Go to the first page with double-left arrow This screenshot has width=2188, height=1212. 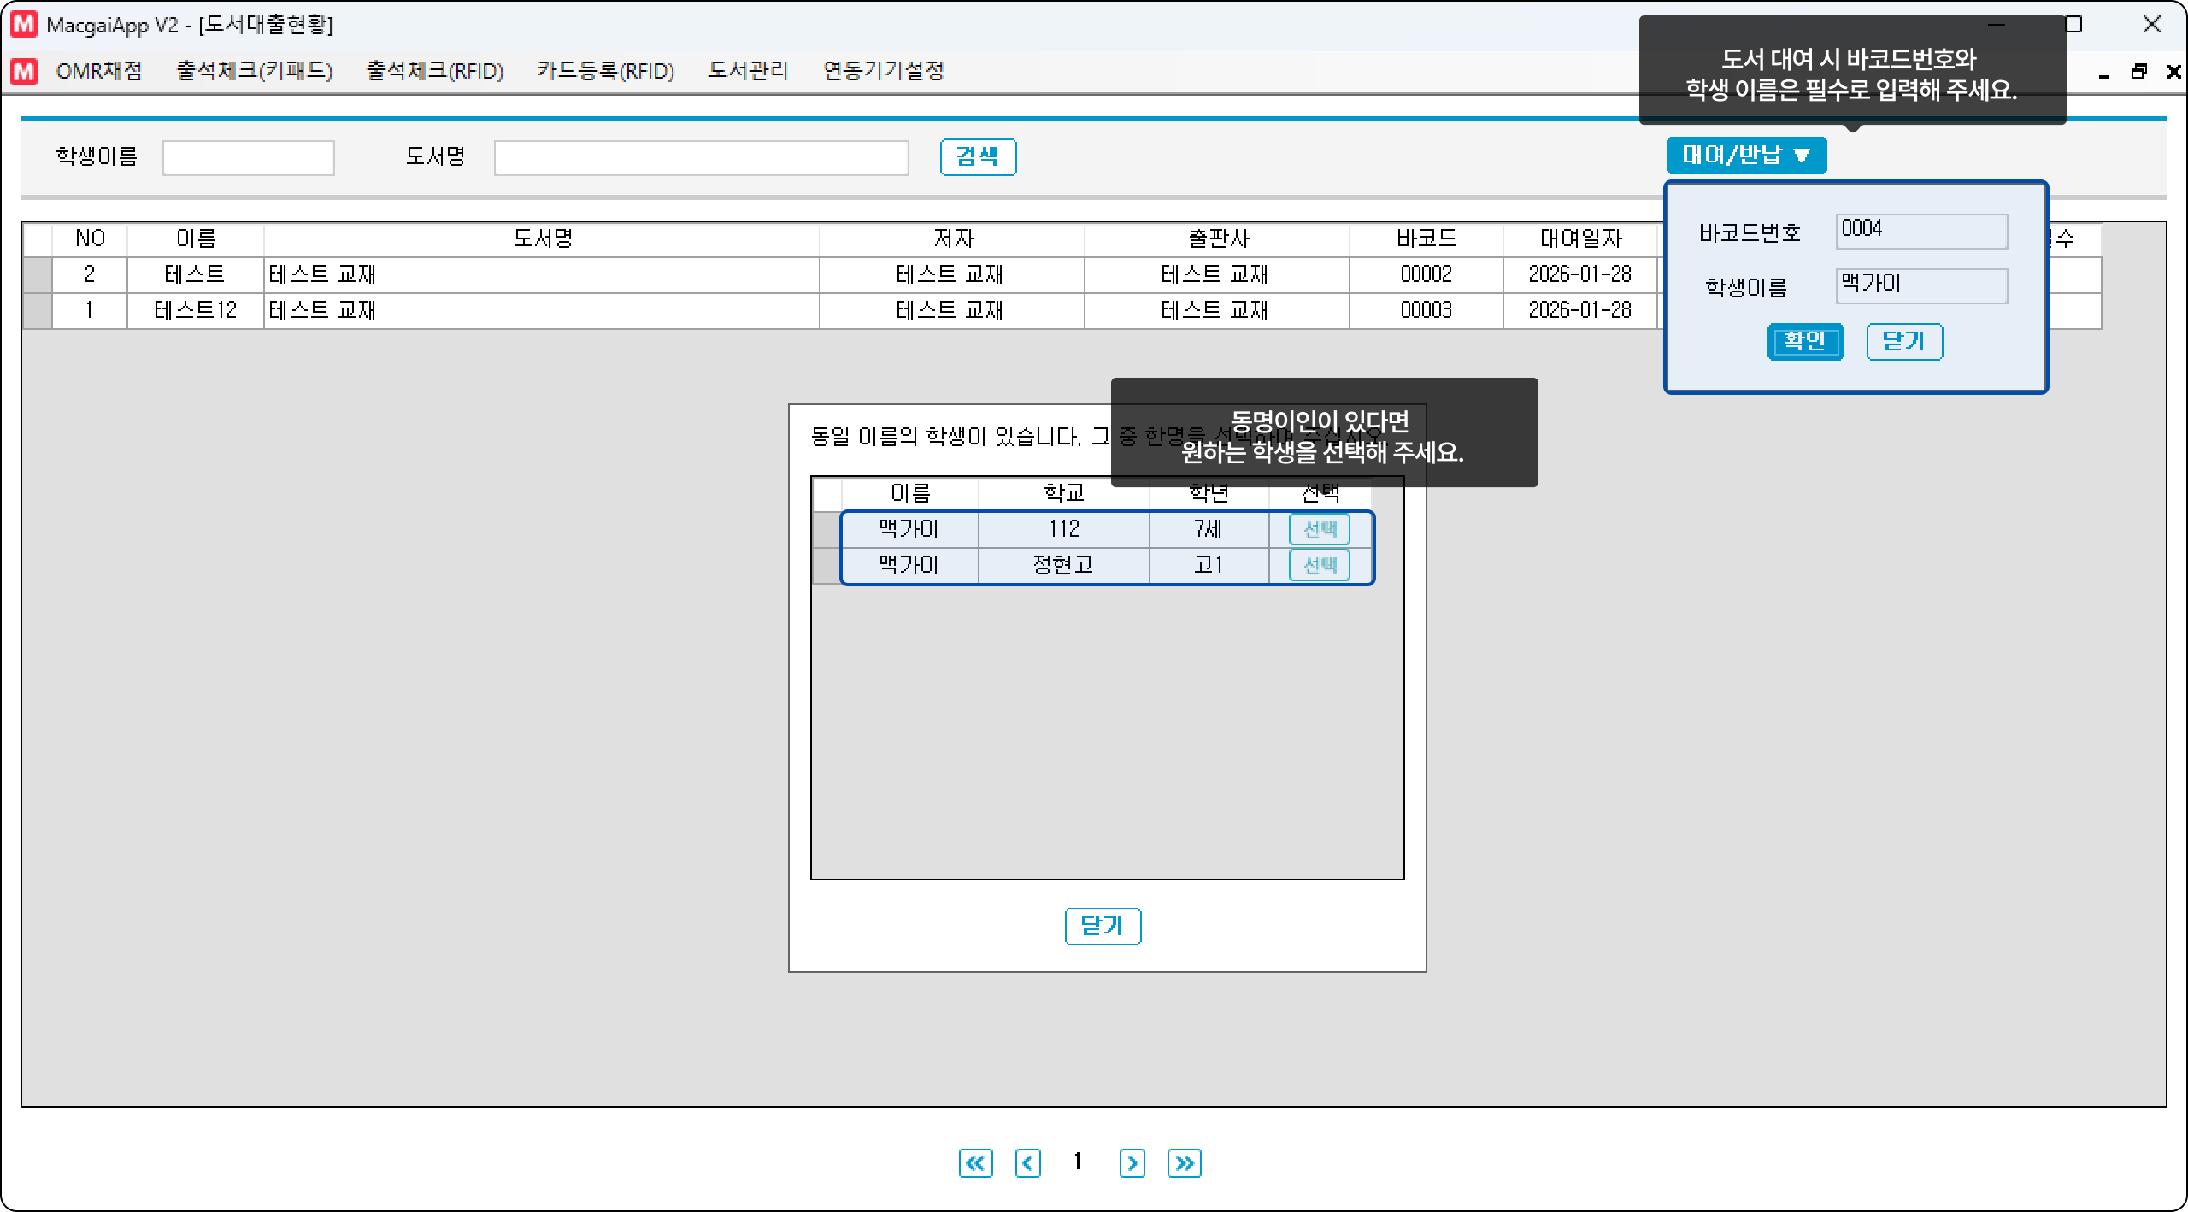point(975,1163)
